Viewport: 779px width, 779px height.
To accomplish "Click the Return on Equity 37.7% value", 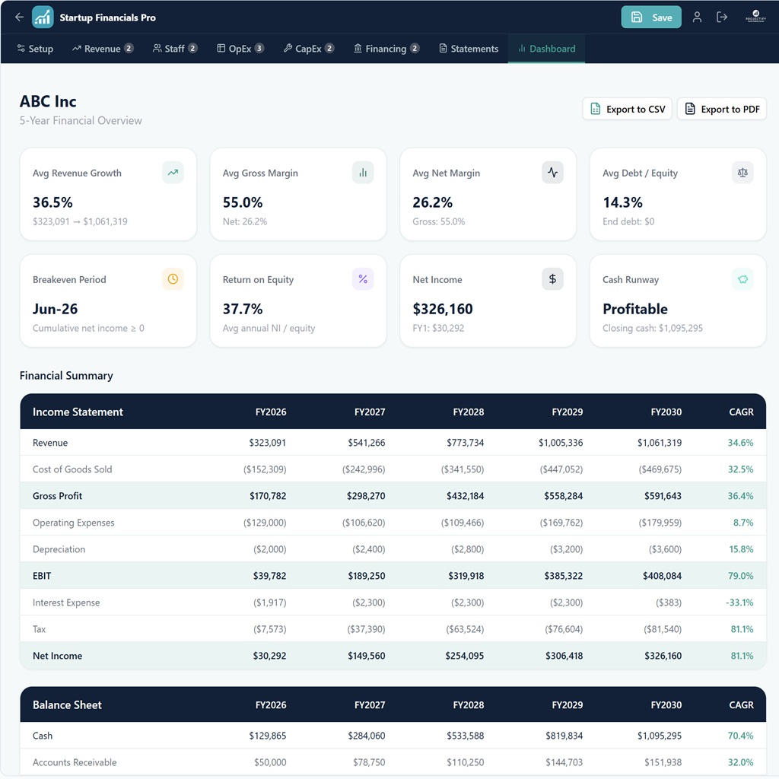I will [x=243, y=309].
